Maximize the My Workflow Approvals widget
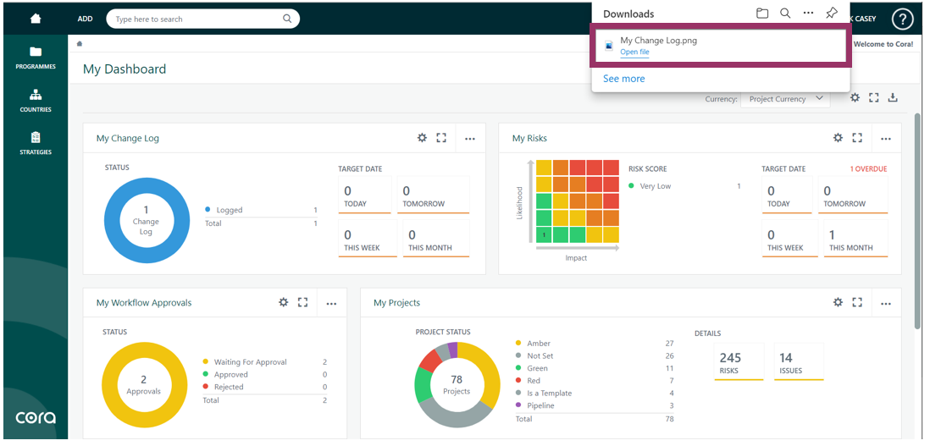 click(302, 302)
